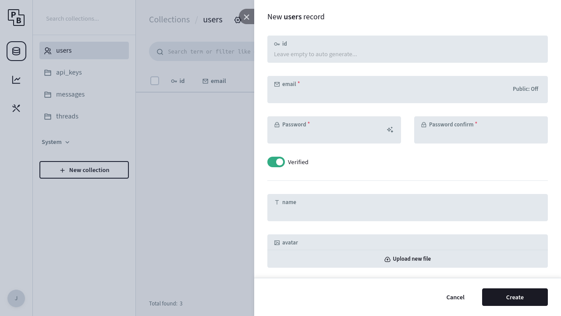View logs using the chart sidebar icon
The image size is (561, 316).
pyautogui.click(x=16, y=79)
